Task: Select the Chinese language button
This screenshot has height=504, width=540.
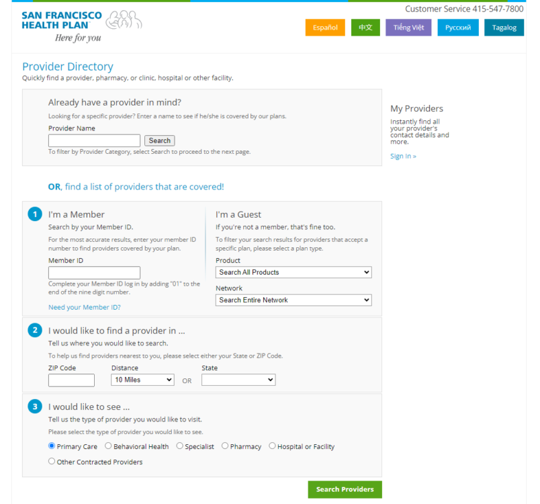Action: 365,28
